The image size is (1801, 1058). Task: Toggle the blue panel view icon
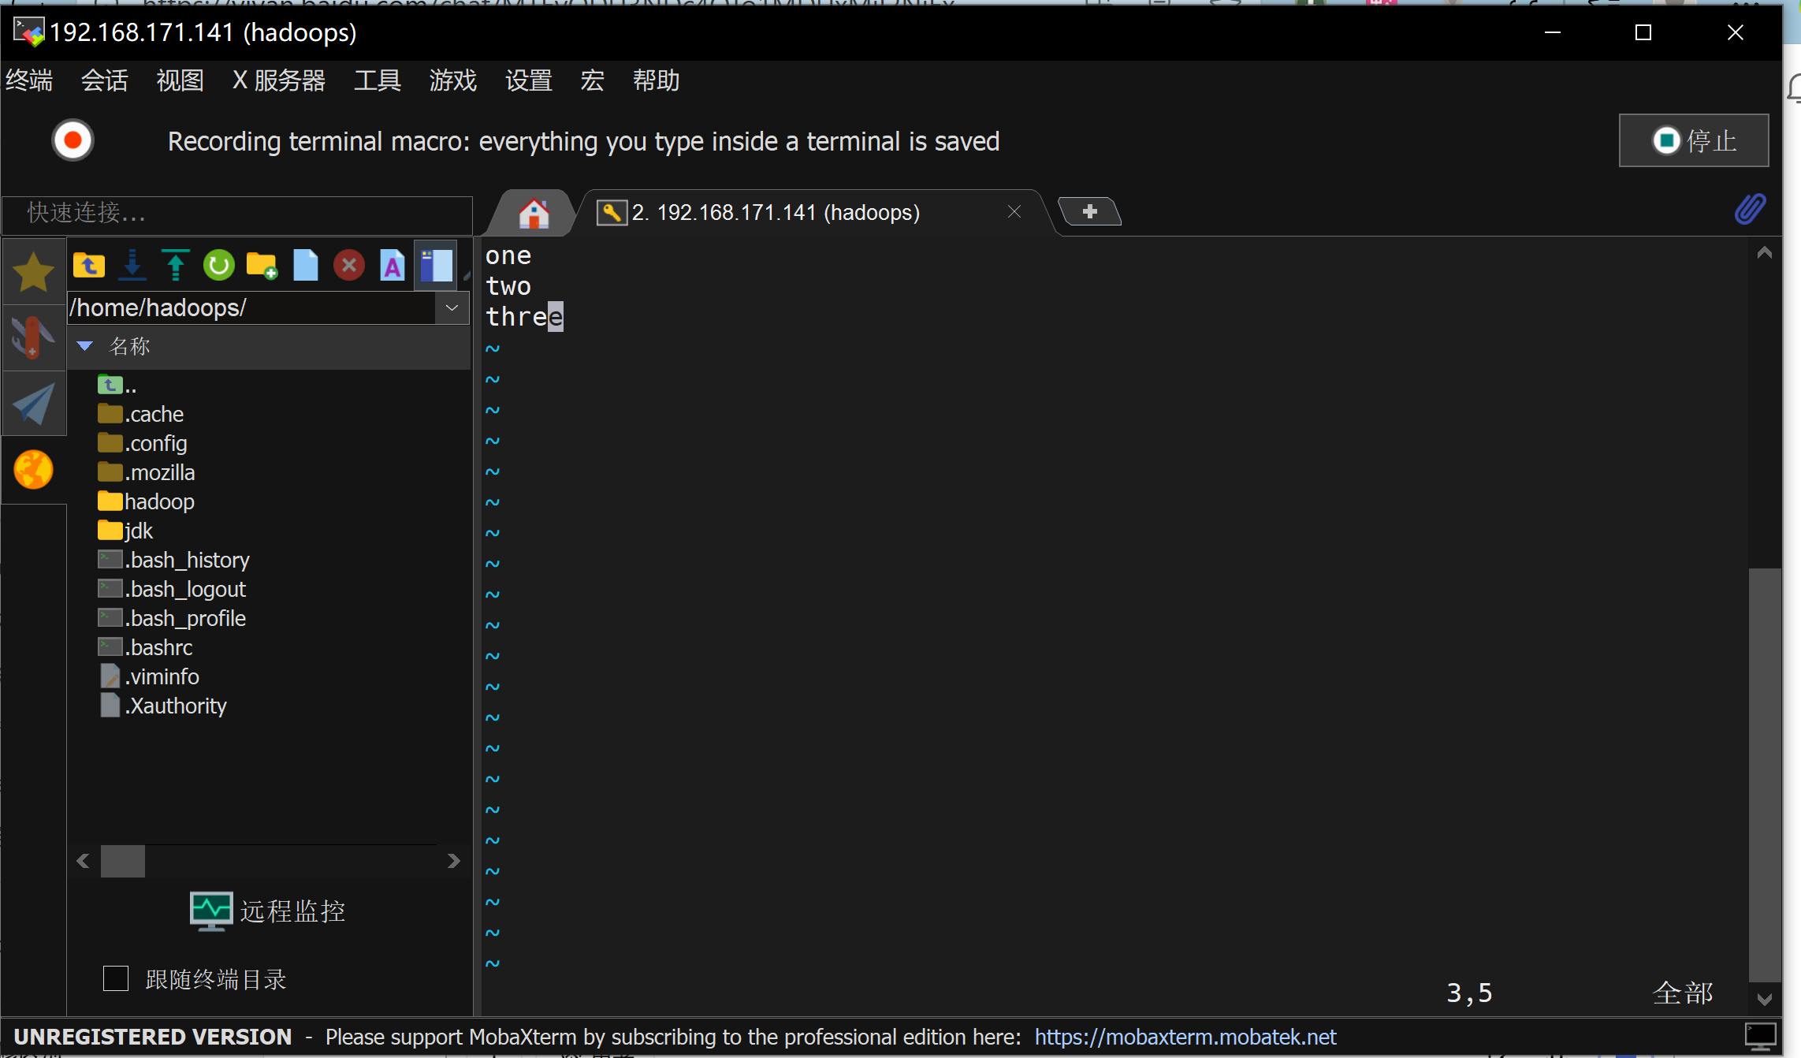tap(436, 265)
